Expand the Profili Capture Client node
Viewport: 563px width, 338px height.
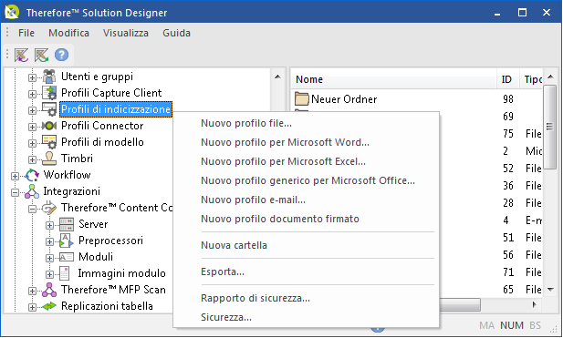coord(32,94)
